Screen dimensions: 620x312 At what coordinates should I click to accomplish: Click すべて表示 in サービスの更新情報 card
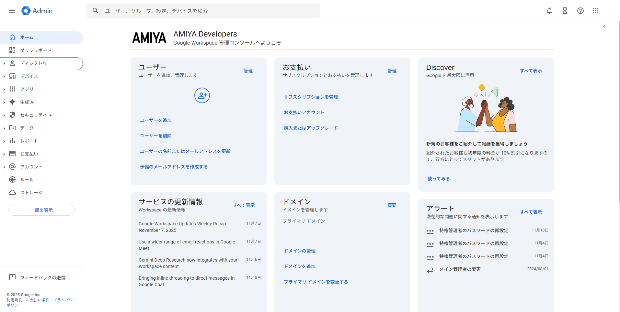click(244, 205)
